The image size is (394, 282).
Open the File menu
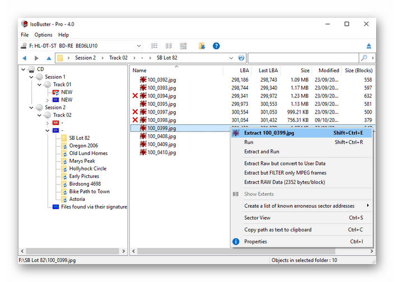pyautogui.click(x=25, y=35)
